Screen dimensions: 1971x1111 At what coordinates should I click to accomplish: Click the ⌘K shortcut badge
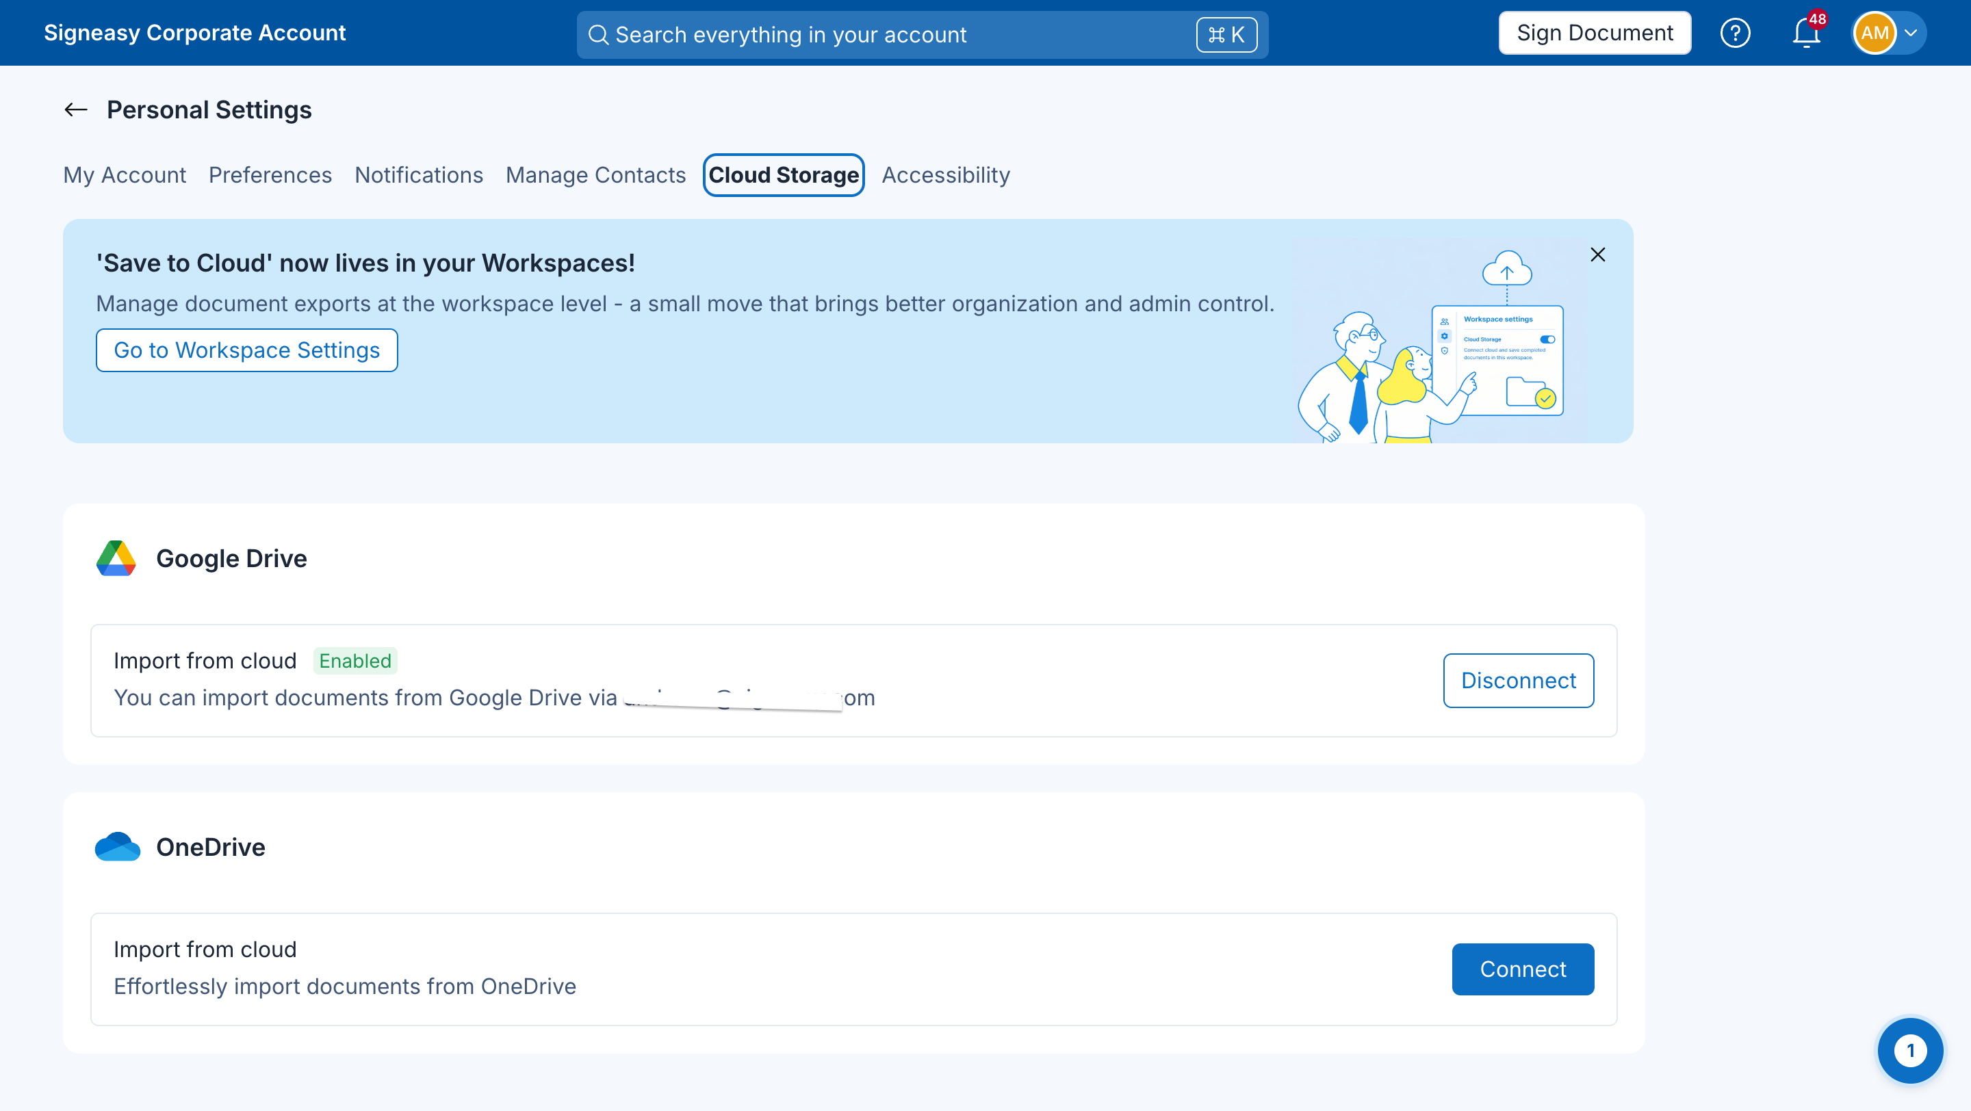(1226, 34)
